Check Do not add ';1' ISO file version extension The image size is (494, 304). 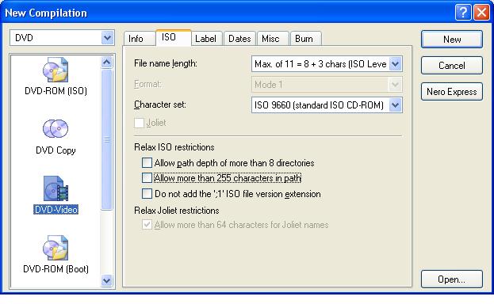click(x=147, y=193)
